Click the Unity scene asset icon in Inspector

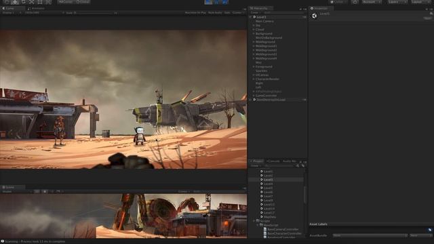tap(315, 16)
